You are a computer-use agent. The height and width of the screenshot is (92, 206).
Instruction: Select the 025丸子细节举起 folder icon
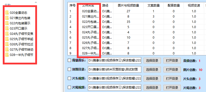click(x=7, y=39)
